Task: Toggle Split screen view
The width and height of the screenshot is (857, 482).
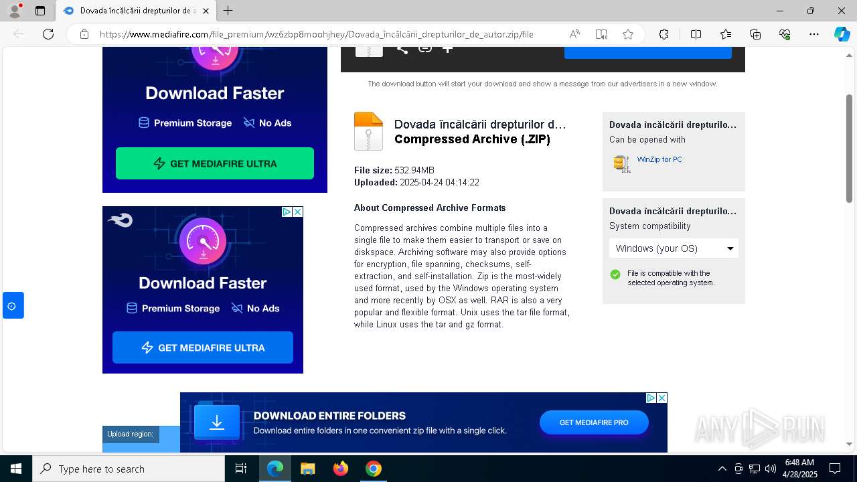Action: (696, 34)
